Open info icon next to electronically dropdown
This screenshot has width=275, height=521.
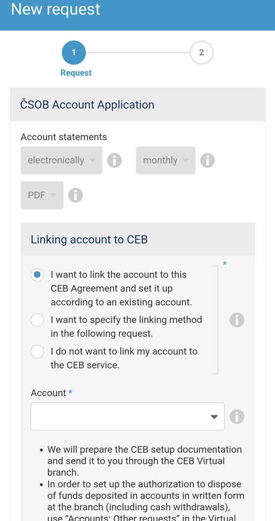(x=114, y=161)
